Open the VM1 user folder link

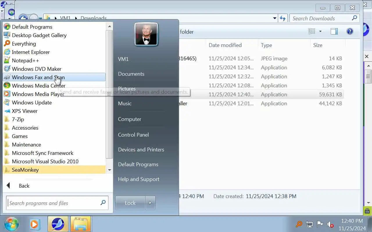pos(123,59)
